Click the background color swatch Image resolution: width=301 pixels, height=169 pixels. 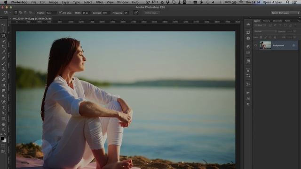[5, 141]
